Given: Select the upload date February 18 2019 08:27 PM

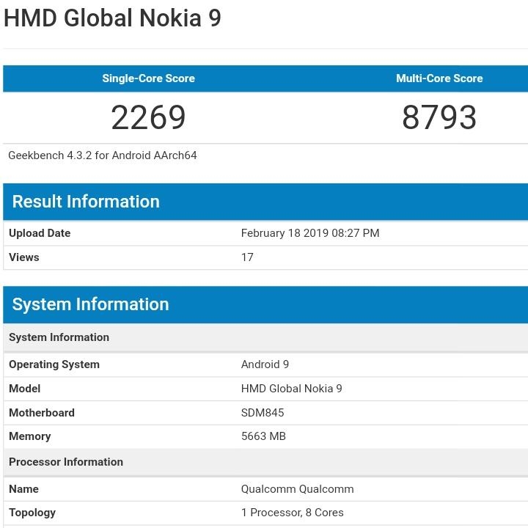Looking at the screenshot, I should coord(310,233).
